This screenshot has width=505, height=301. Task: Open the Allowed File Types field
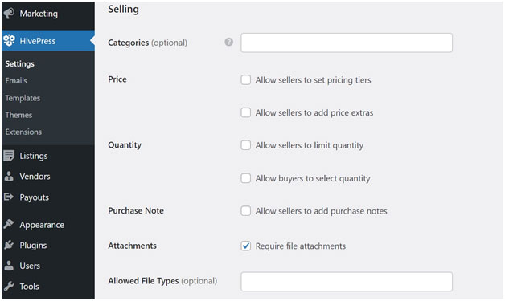[x=347, y=282]
